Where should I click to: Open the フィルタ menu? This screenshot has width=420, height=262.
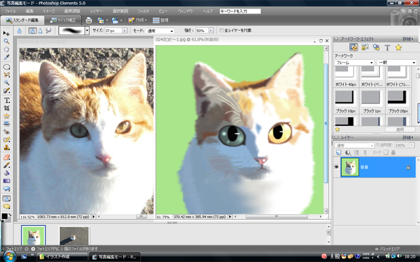tap(143, 11)
